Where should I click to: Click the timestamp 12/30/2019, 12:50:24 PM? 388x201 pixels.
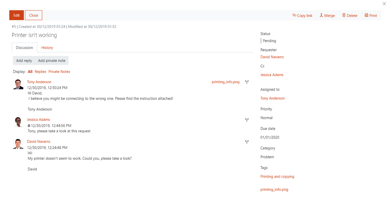pos(47,88)
